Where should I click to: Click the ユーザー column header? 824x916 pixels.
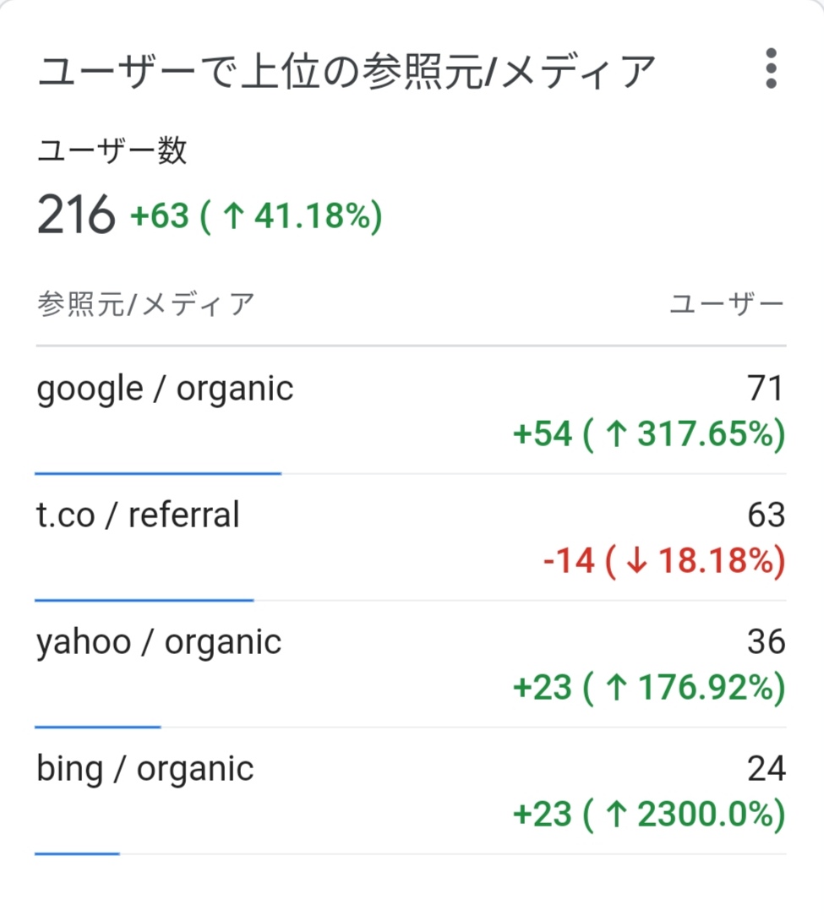727,303
